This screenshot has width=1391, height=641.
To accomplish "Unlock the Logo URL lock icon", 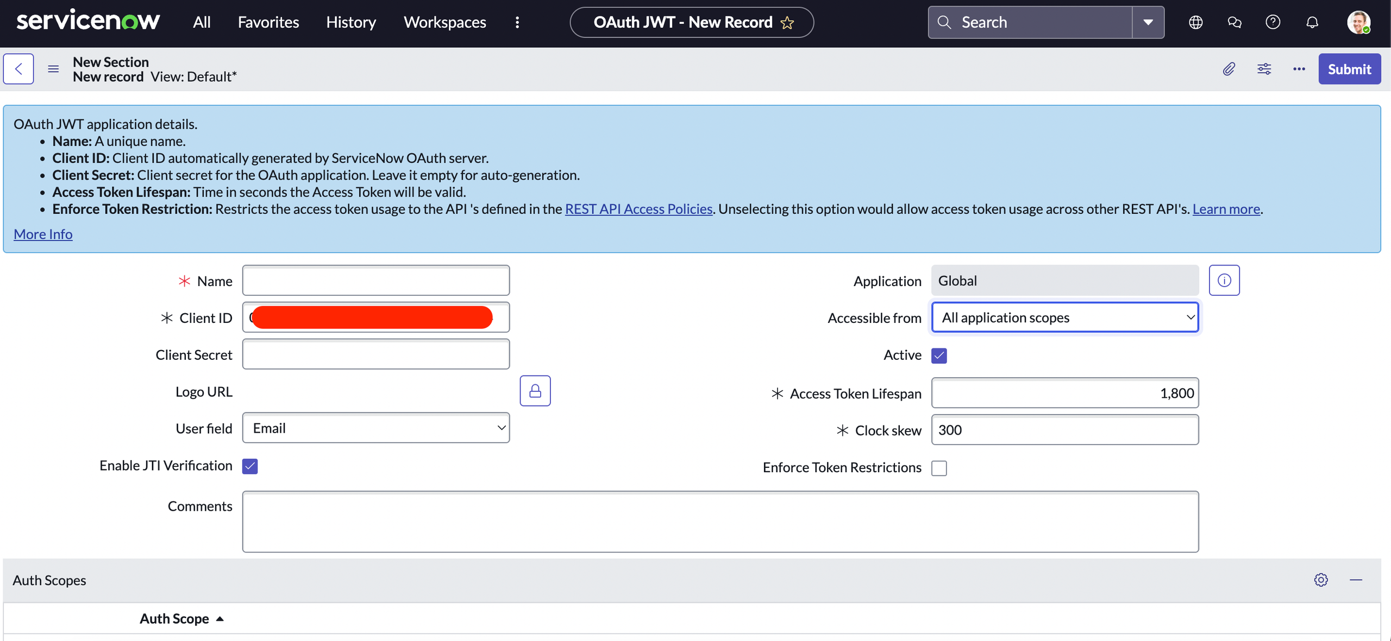I will tap(535, 391).
